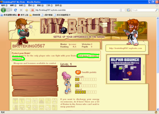Click the URL address field
This screenshot has height=114, width=159.
pyautogui.click(x=77, y=10)
